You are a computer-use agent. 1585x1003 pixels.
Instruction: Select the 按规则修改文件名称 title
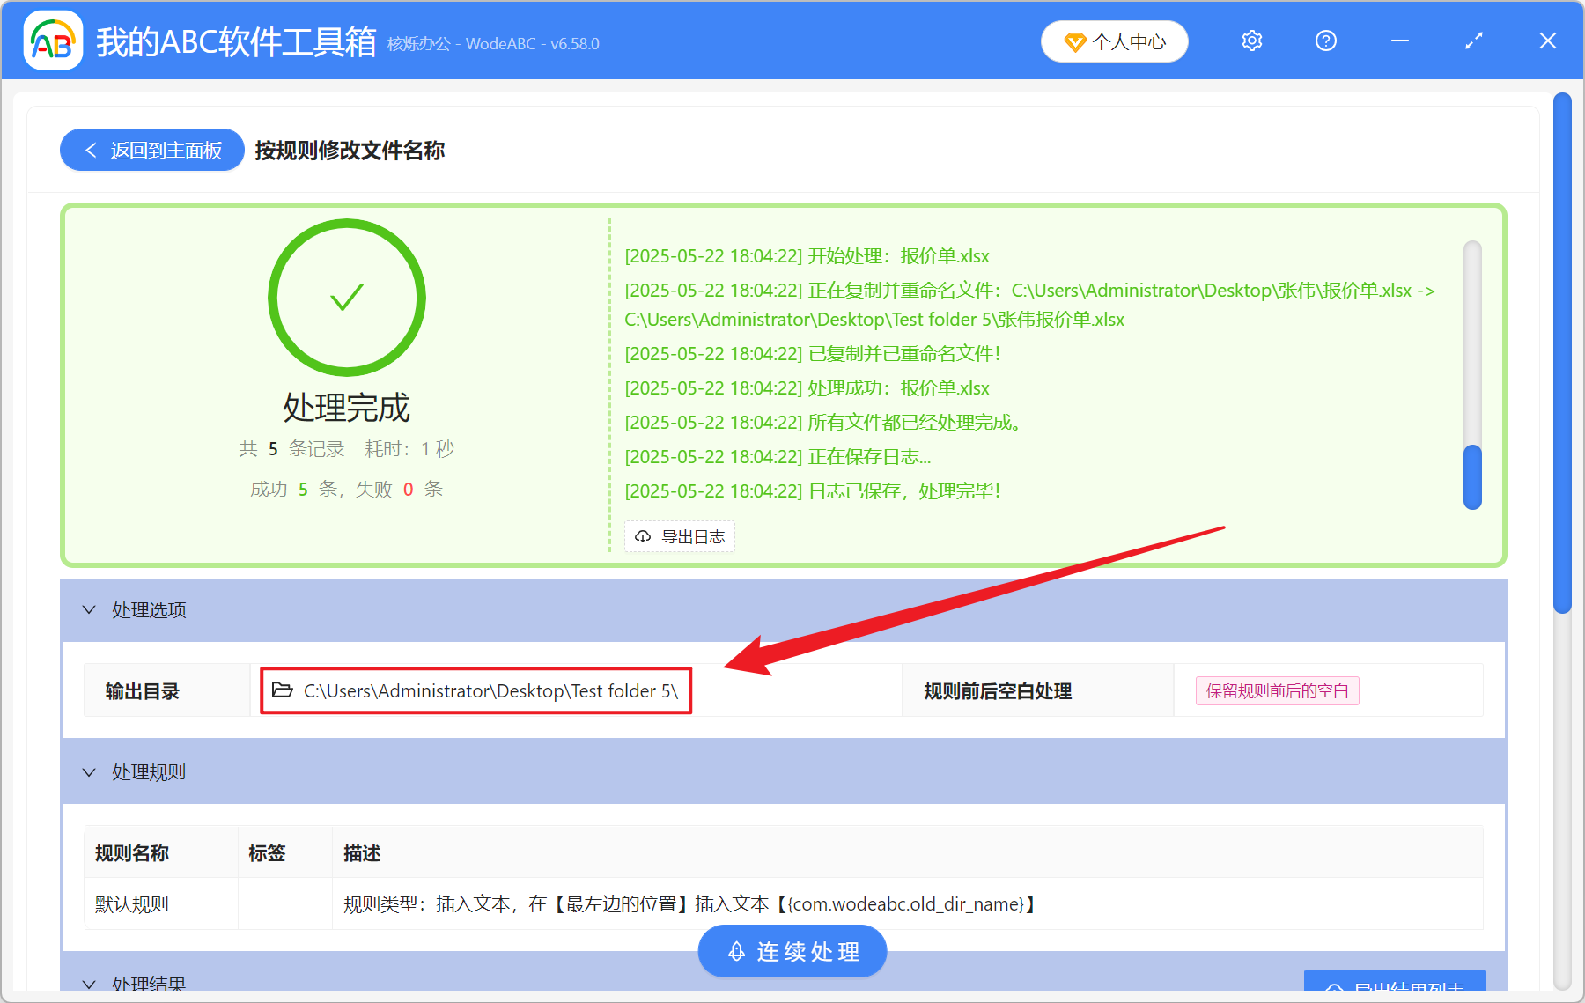point(349,151)
